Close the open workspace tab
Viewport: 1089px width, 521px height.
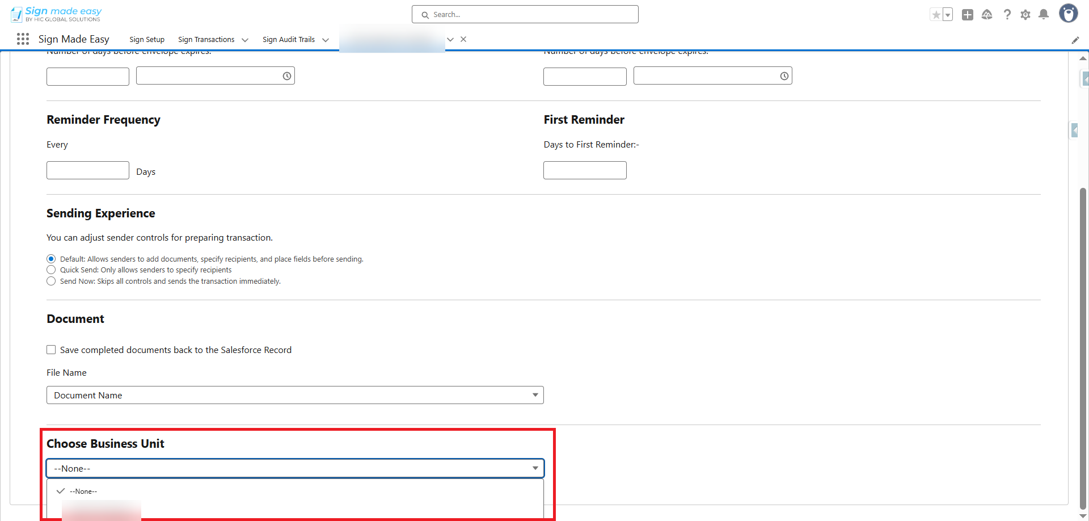463,39
